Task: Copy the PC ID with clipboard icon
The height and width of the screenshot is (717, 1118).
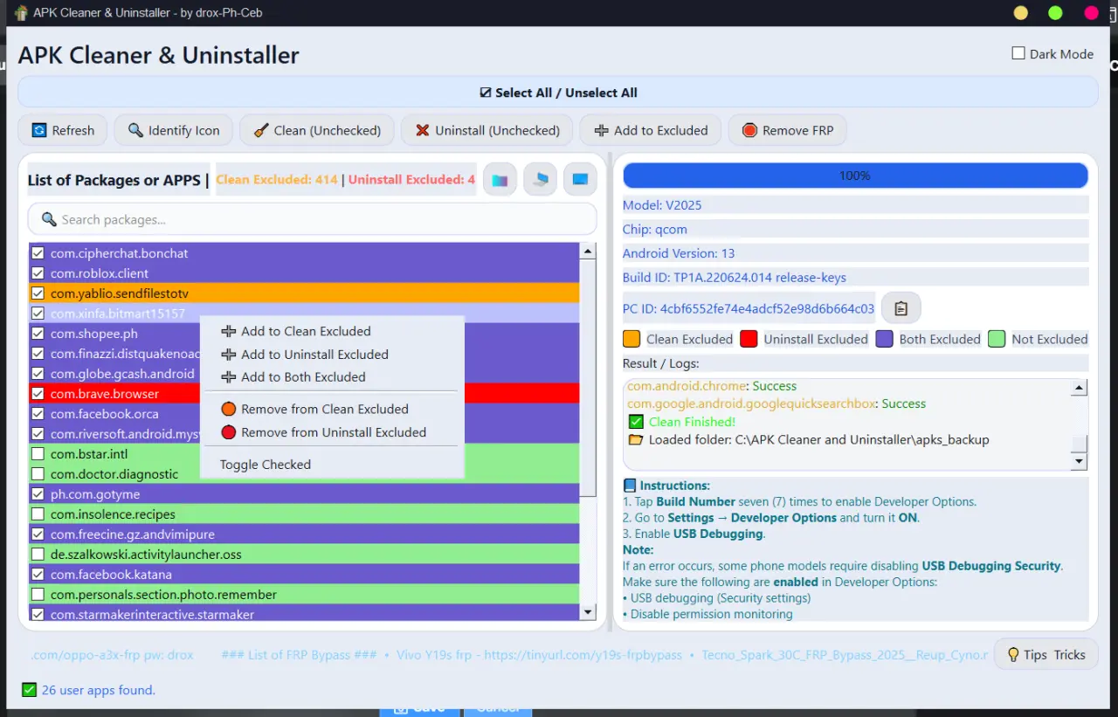Action: (901, 308)
